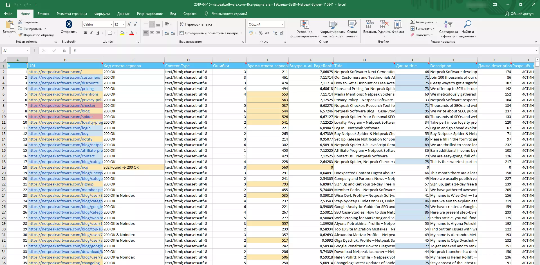Screen dimensions: 540x265
Task: Open Стили ячеек gallery
Action: [x=352, y=29]
